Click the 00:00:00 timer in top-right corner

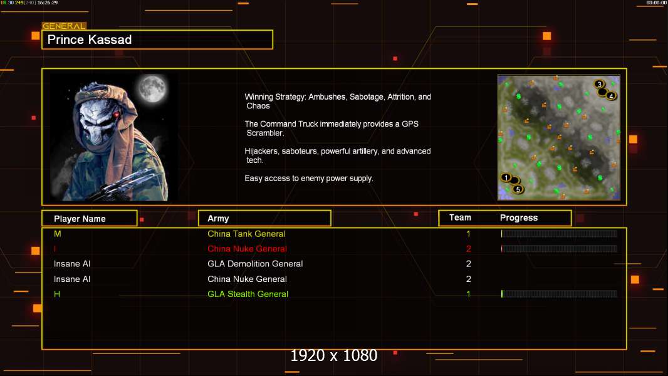click(656, 3)
